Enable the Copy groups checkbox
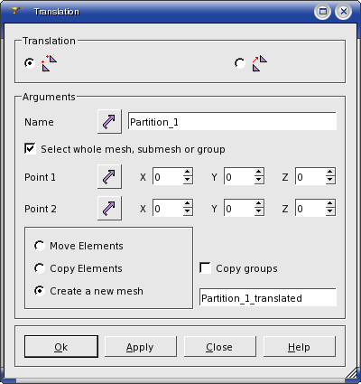This screenshot has width=361, height=384. [205, 268]
